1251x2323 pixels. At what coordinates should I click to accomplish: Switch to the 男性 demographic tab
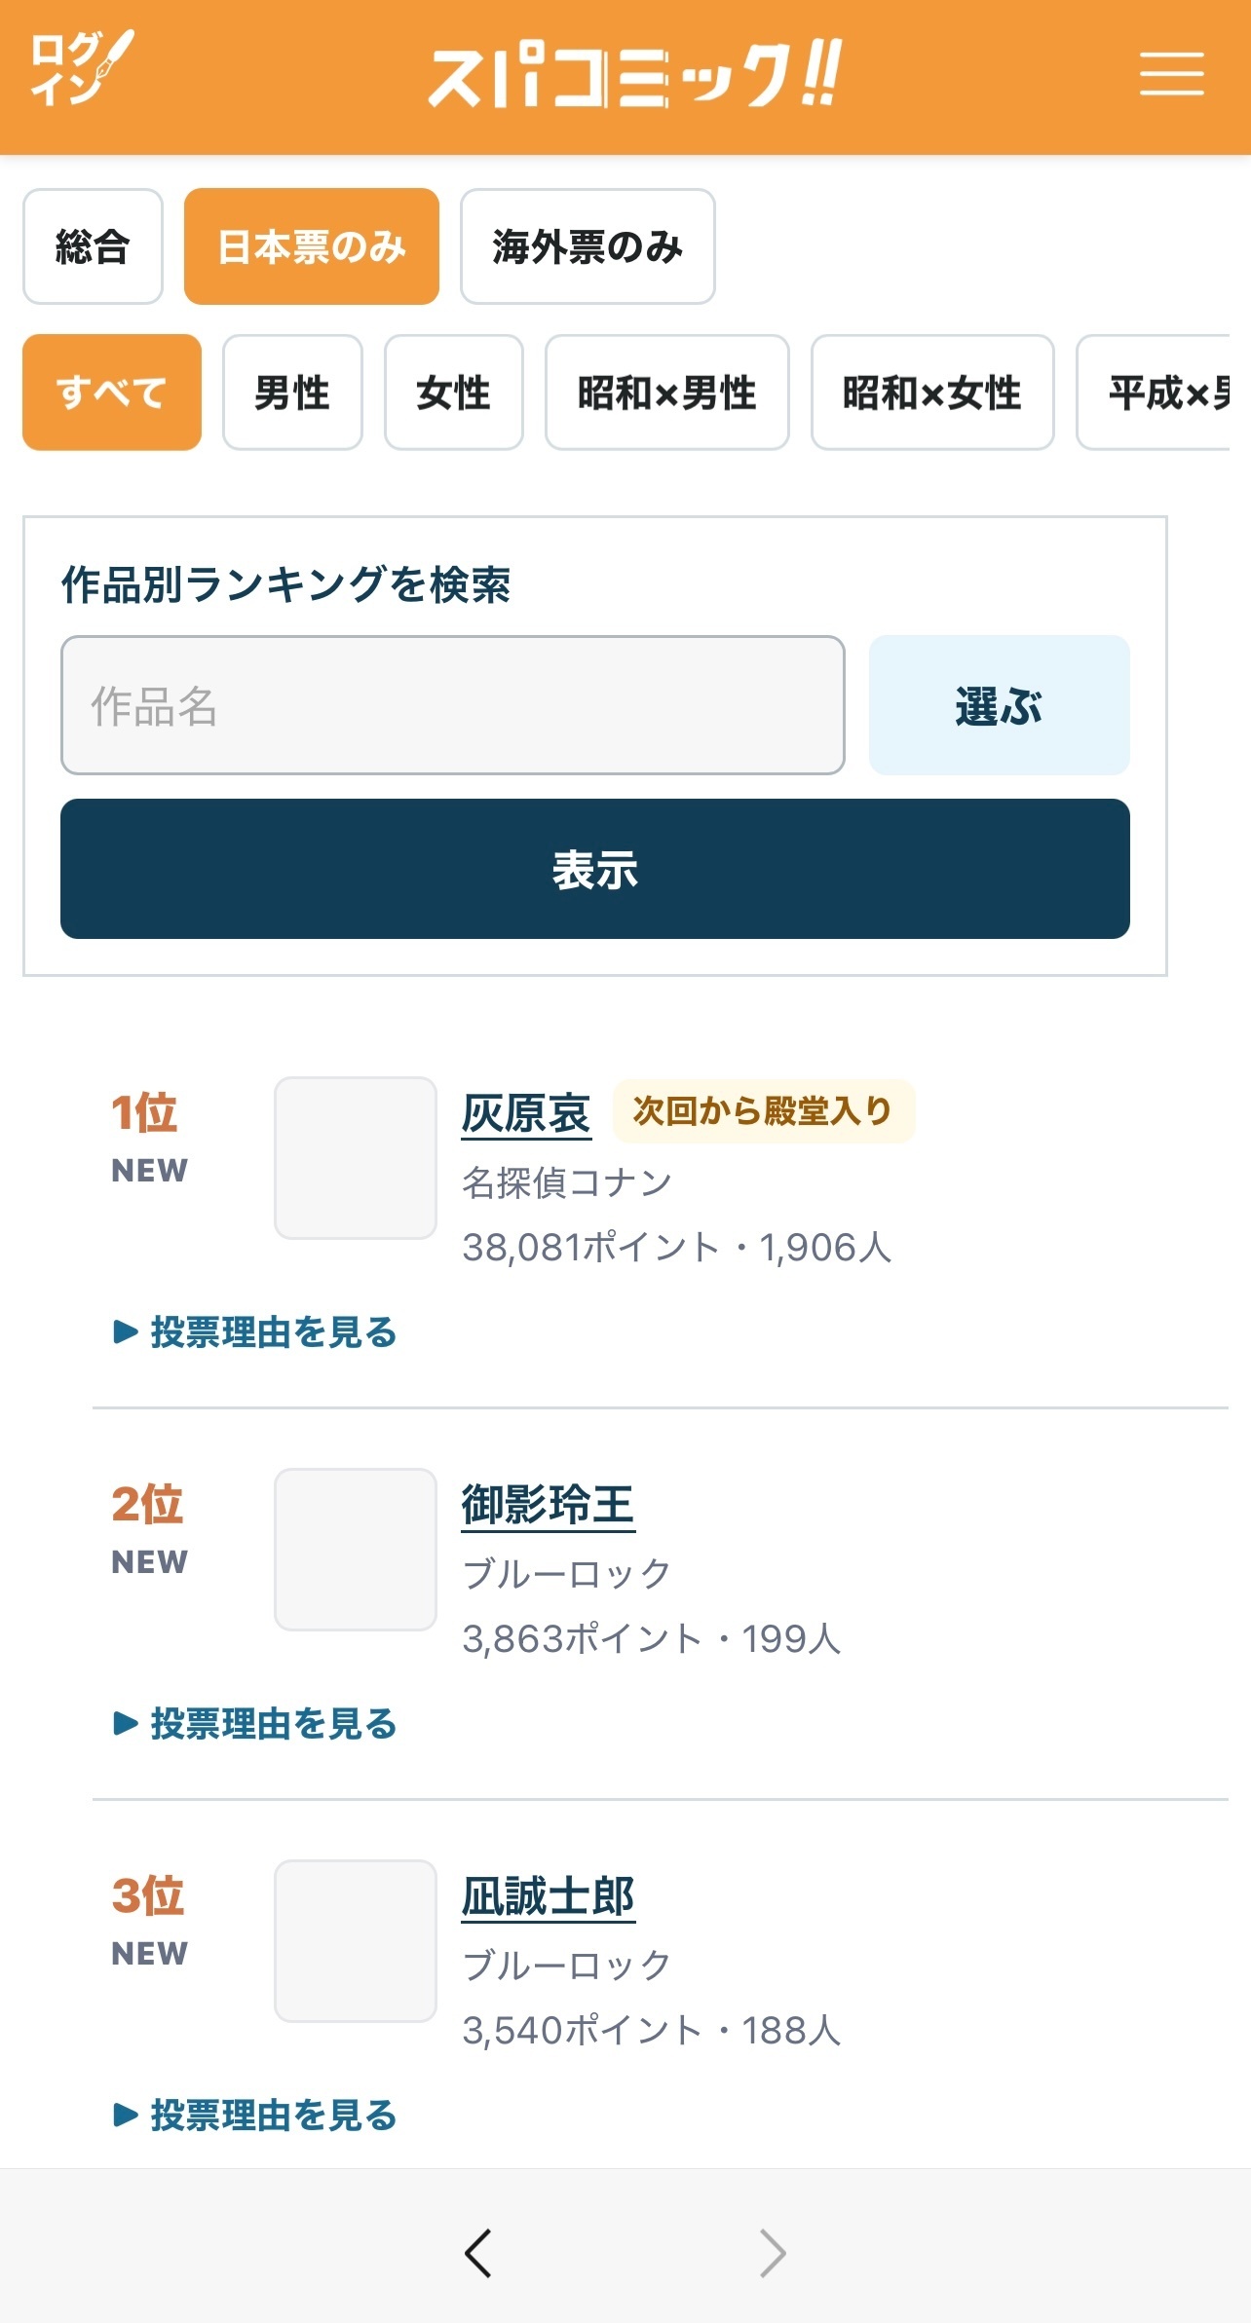pos(292,393)
